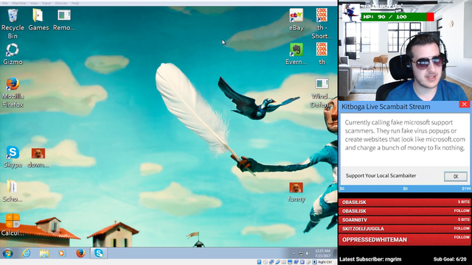Select the 'th - Short...' desktop icon
Screen dimensions: 472x265
pos(322,24)
